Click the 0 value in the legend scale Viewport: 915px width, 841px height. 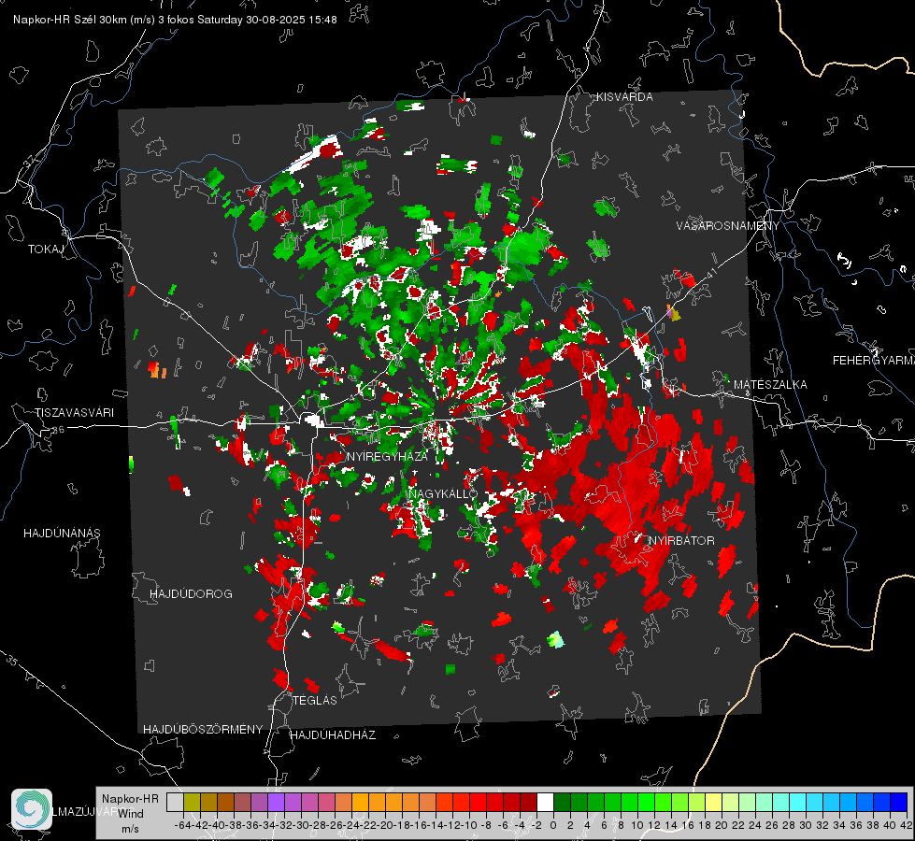click(x=553, y=825)
